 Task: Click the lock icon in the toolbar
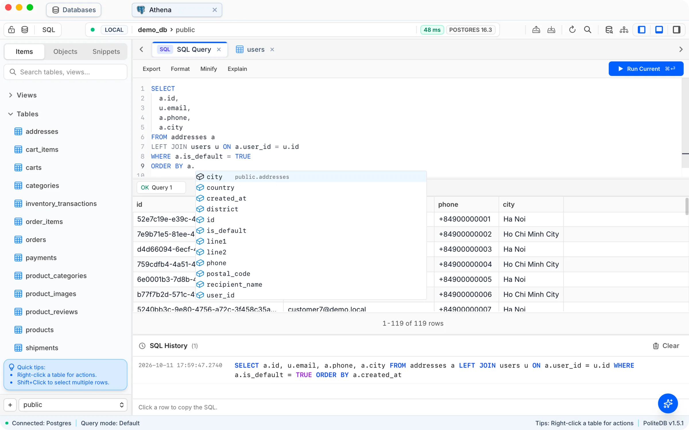[11, 30]
